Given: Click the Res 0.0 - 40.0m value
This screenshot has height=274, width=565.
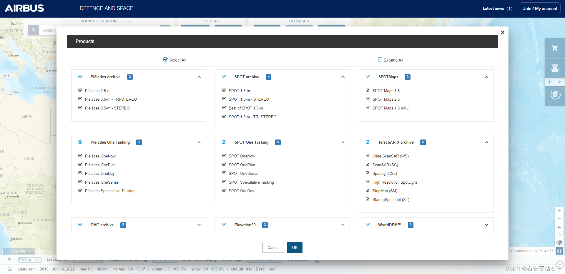Looking at the screenshot, I should pos(98,269).
